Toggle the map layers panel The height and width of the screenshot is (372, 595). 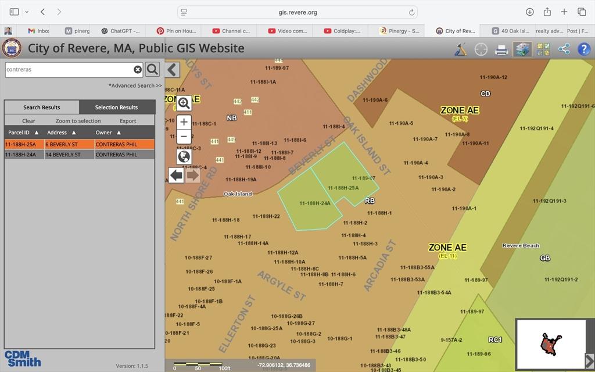pyautogui.click(x=522, y=49)
